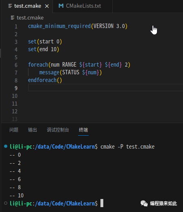Click the /data/Code/CMakeLearn path in first prompt
This screenshot has width=183, height=212.
(65, 147)
